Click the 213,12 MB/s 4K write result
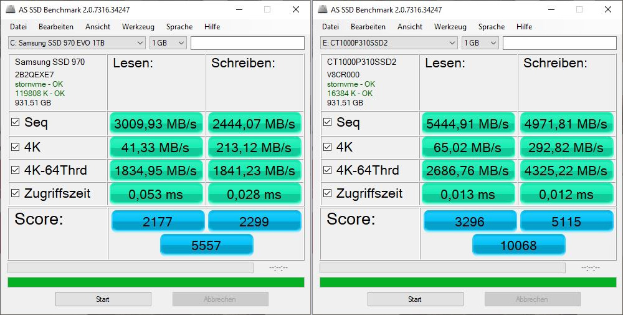This screenshot has height=315, width=623. [254, 147]
